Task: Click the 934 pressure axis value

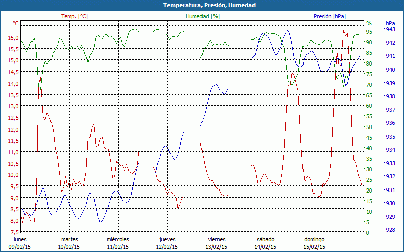Action: (x=390, y=149)
